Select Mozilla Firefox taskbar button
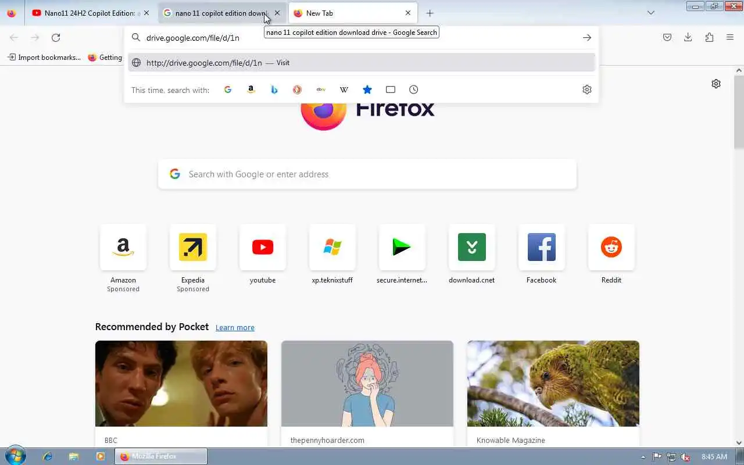The image size is (744, 465). [x=161, y=457]
